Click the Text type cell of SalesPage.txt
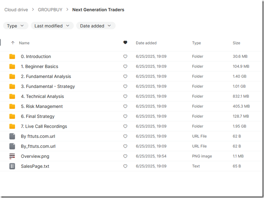264x198 pixels. pyautogui.click(x=196, y=166)
